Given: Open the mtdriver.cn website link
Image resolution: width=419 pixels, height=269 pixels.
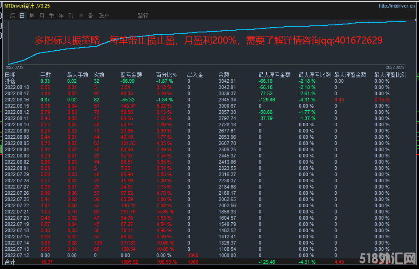Looking at the screenshot, I should (x=398, y=6).
